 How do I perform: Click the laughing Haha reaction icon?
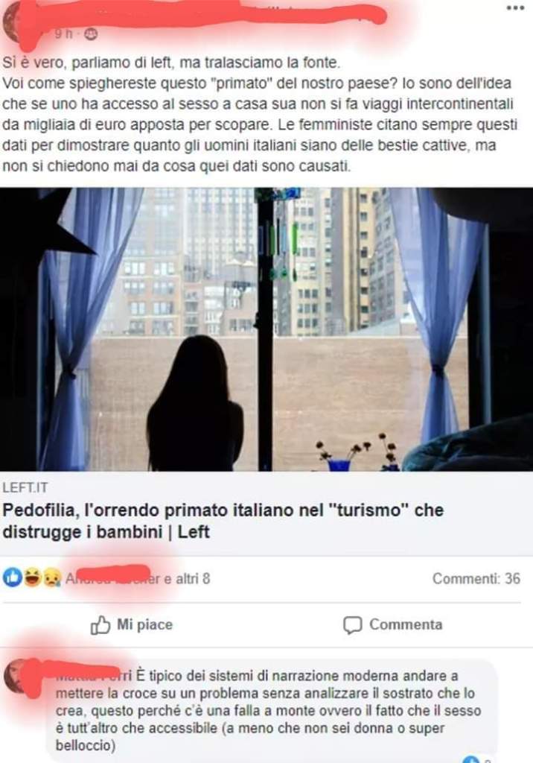tap(32, 578)
